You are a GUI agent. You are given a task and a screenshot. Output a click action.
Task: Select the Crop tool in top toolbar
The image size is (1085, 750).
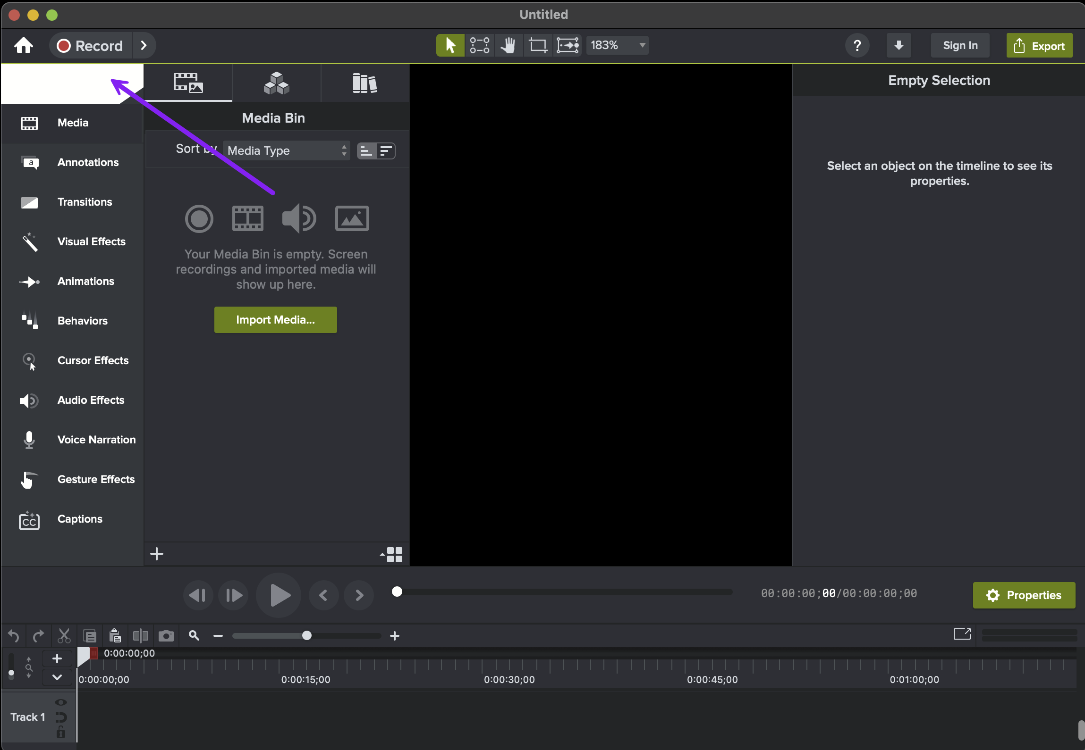tap(537, 45)
